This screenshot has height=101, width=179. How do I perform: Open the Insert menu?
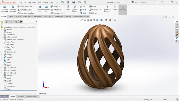(x=34, y=2)
